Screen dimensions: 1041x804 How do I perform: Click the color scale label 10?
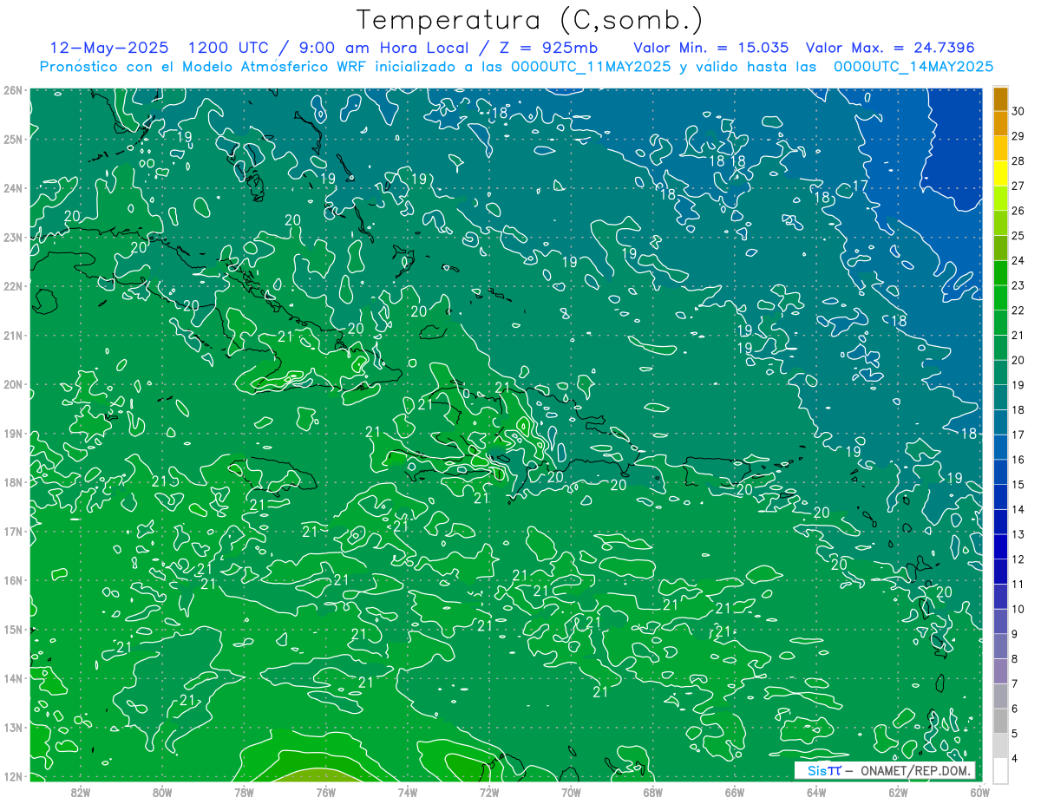tap(1018, 609)
